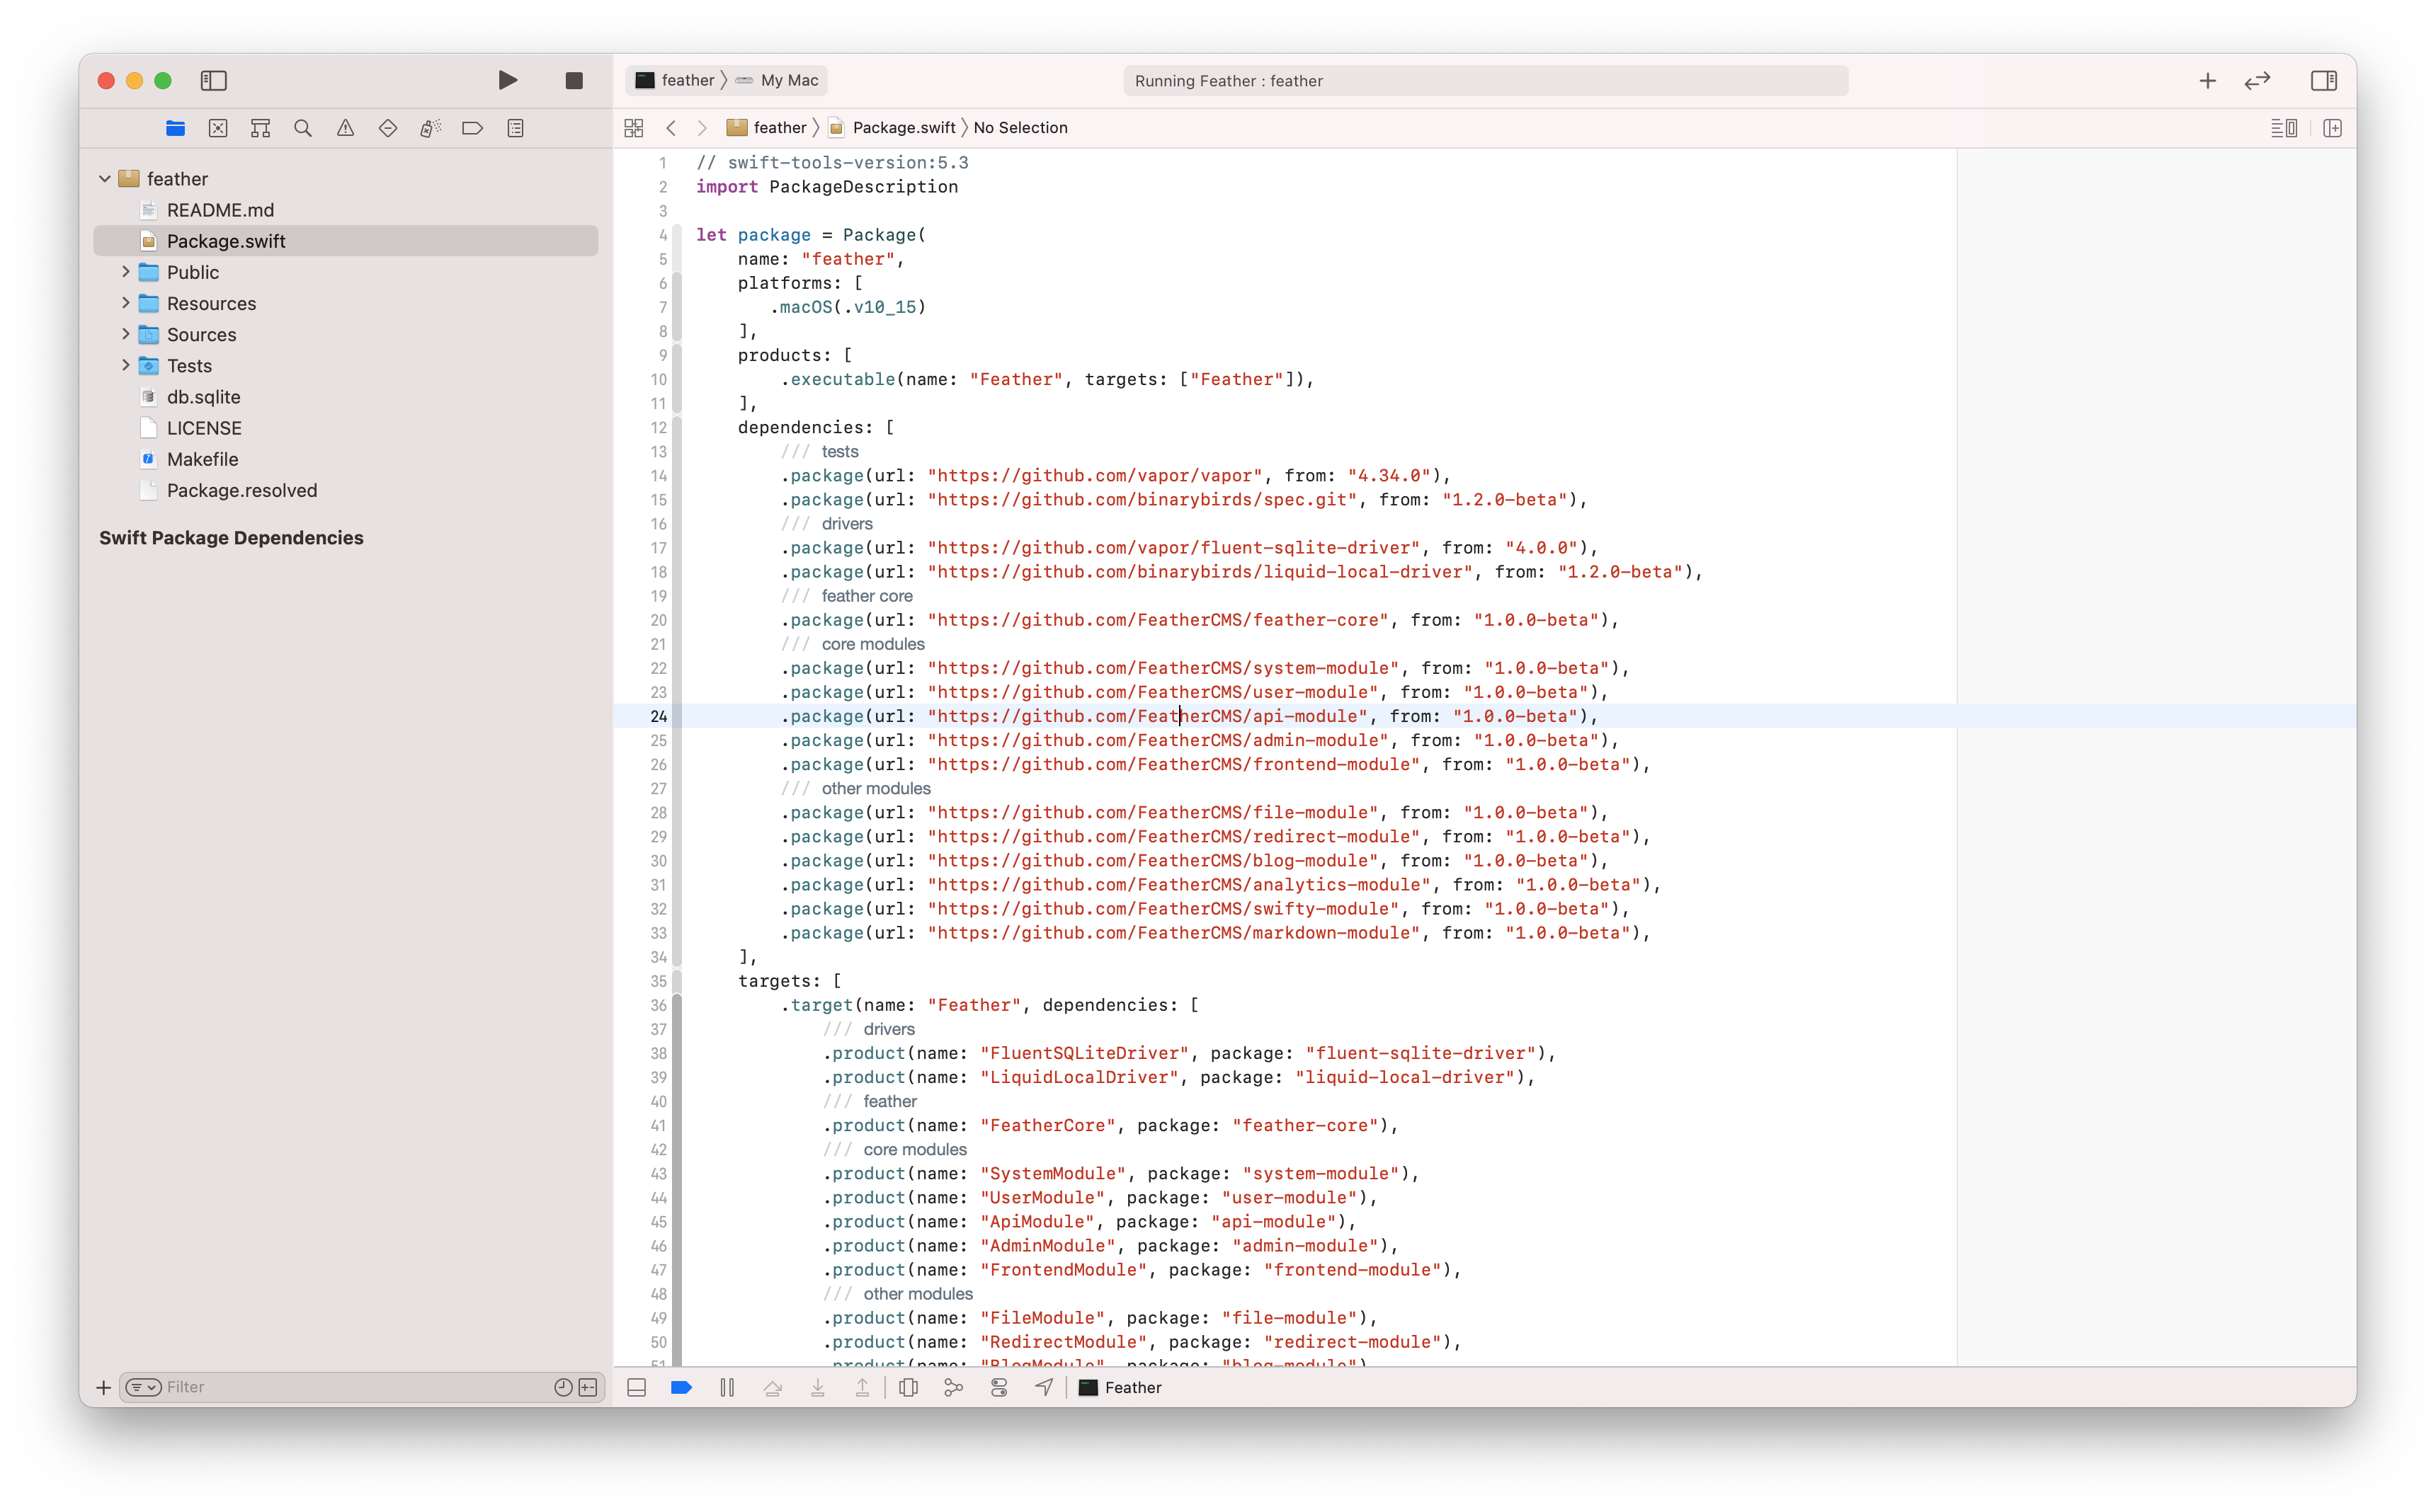2436x1512 pixels.
Task: Click feather in the jump bar
Action: [x=766, y=128]
